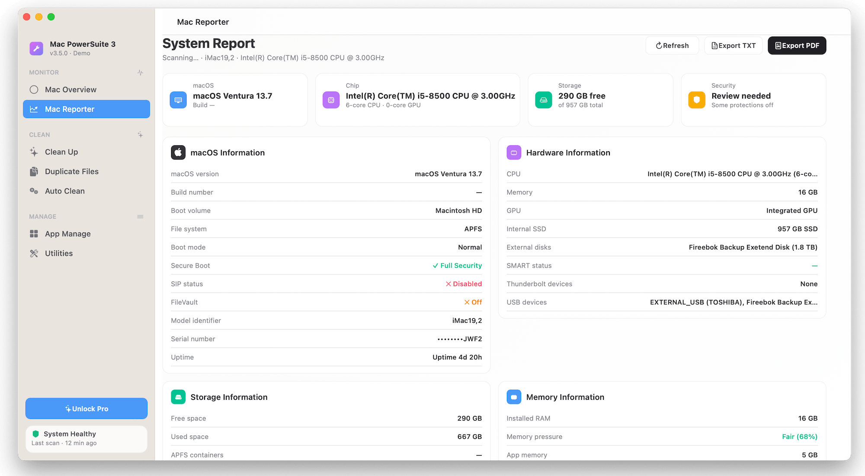Go to the App Manage section
Screen dimensions: 865x476
pos(86,233)
